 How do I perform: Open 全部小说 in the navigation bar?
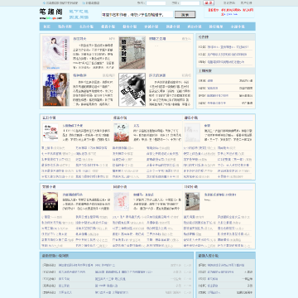(x=238, y=26)
